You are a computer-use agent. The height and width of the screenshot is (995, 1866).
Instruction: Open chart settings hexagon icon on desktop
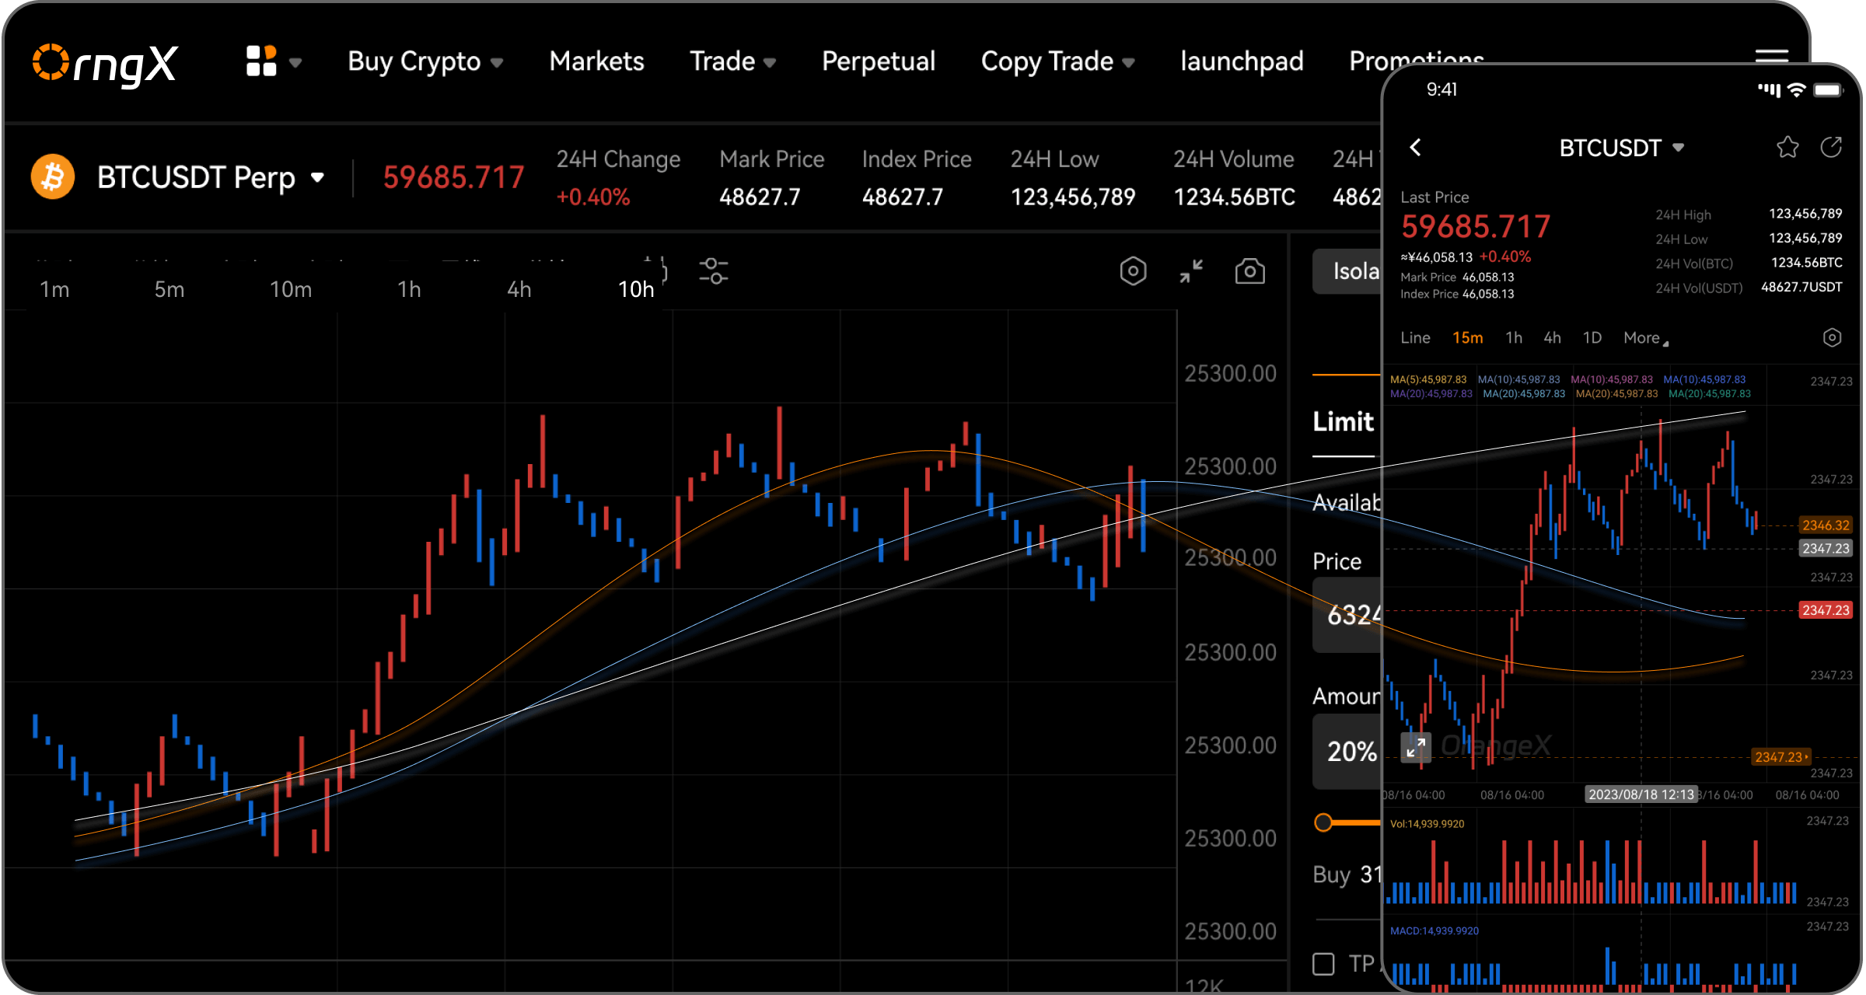pyautogui.click(x=1133, y=271)
